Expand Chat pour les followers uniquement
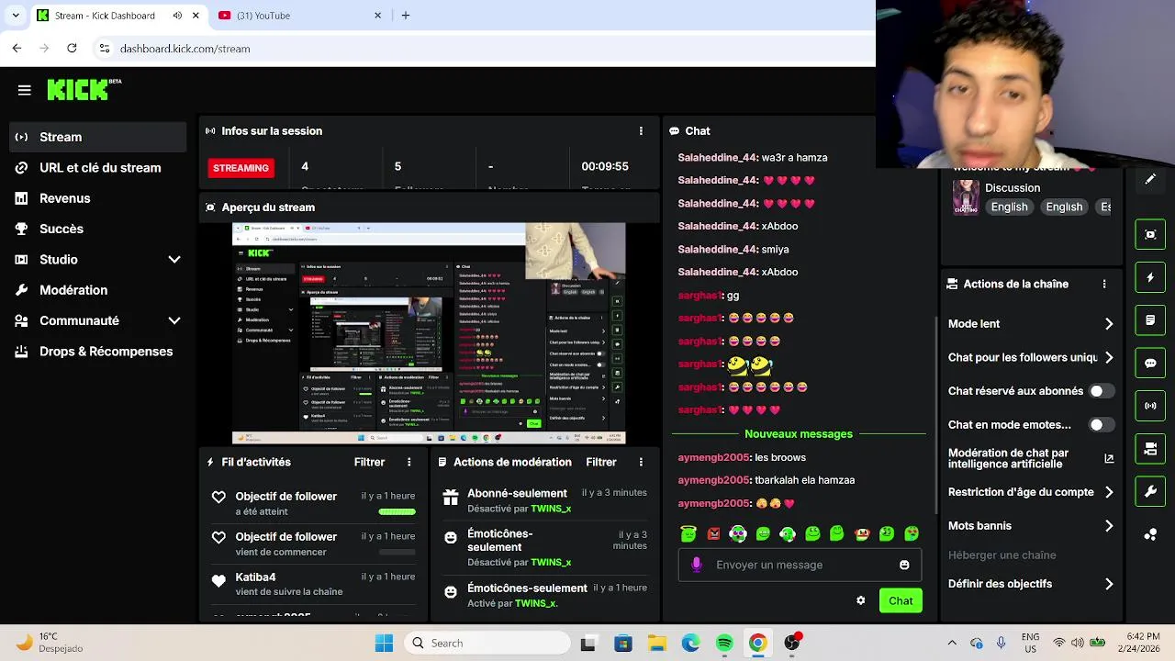This screenshot has height=661, width=1175. pyautogui.click(x=1109, y=358)
